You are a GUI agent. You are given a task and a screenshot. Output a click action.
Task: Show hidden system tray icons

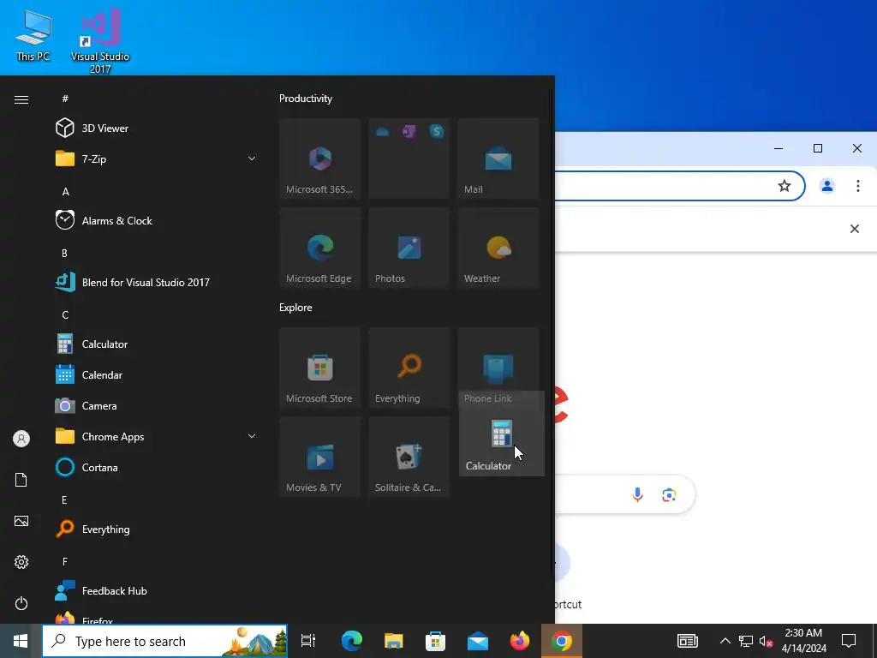[x=725, y=641]
